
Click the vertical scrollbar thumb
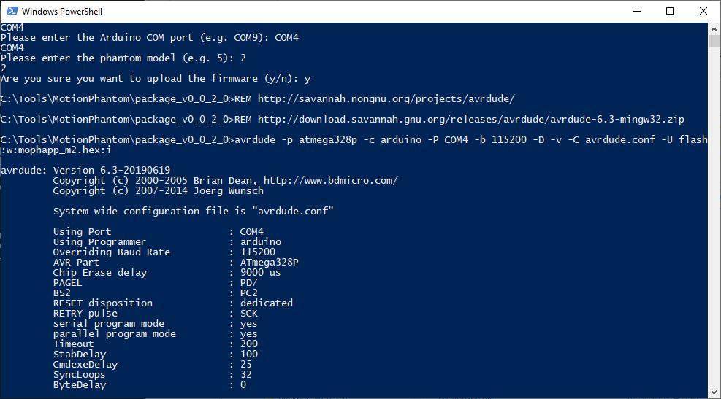[714, 41]
